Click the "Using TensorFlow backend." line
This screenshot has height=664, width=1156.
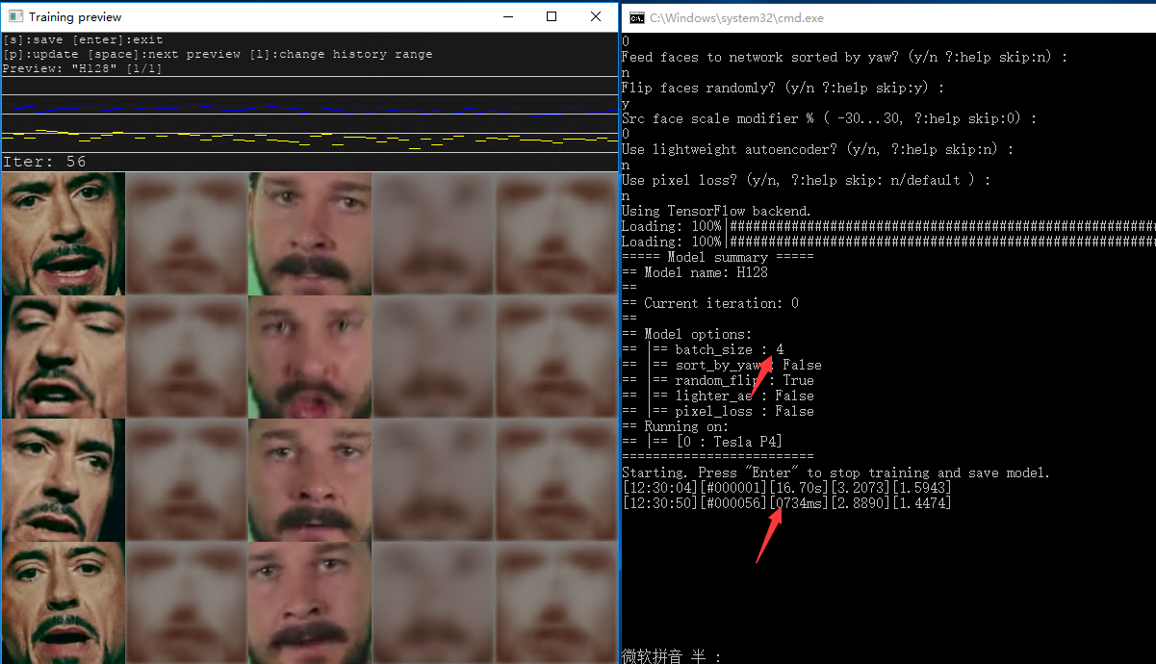(x=717, y=211)
